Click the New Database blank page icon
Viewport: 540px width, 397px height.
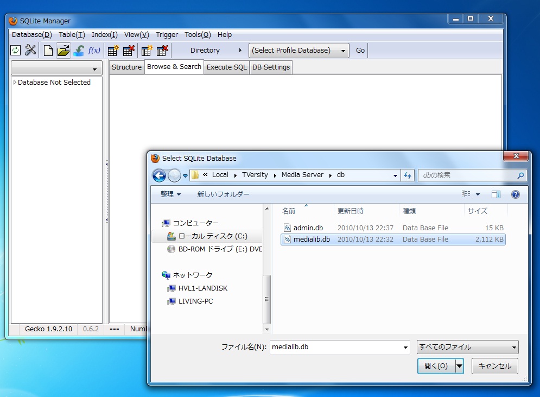(x=48, y=51)
